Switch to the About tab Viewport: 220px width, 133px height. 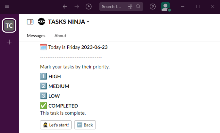[x=60, y=36]
